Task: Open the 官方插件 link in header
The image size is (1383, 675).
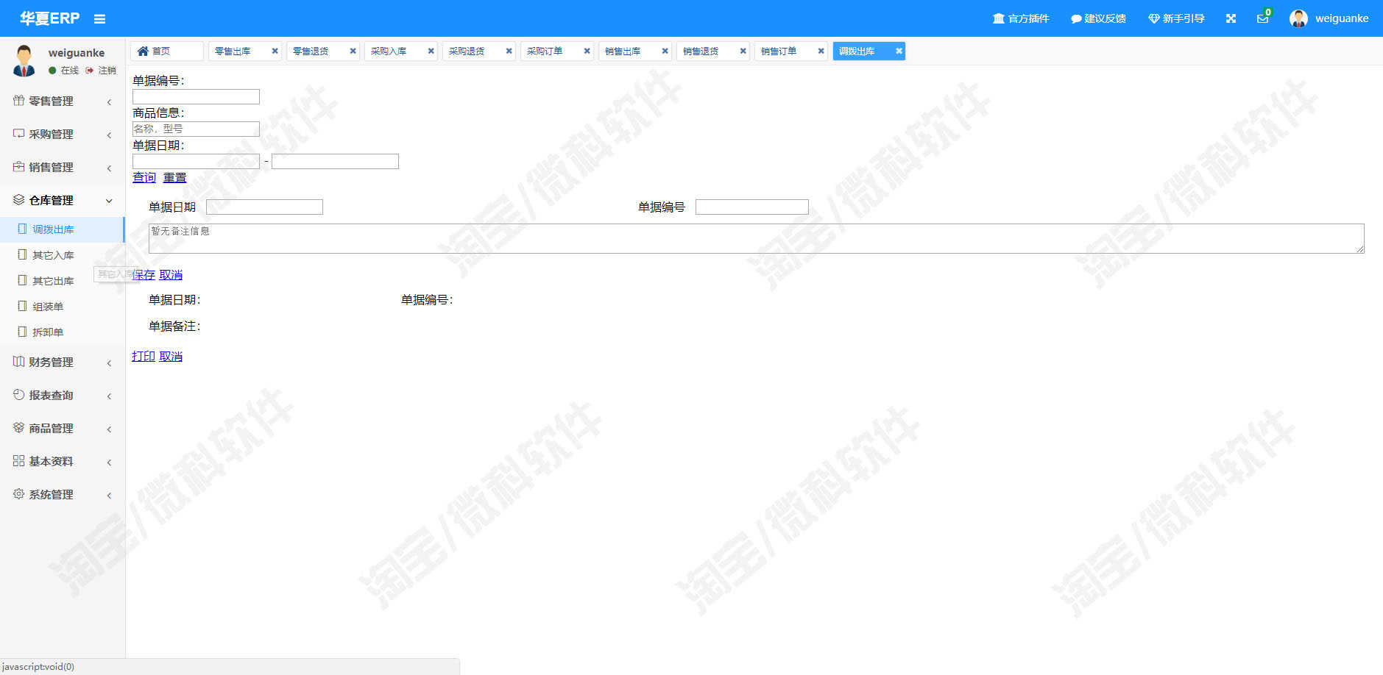Action: coord(1021,18)
